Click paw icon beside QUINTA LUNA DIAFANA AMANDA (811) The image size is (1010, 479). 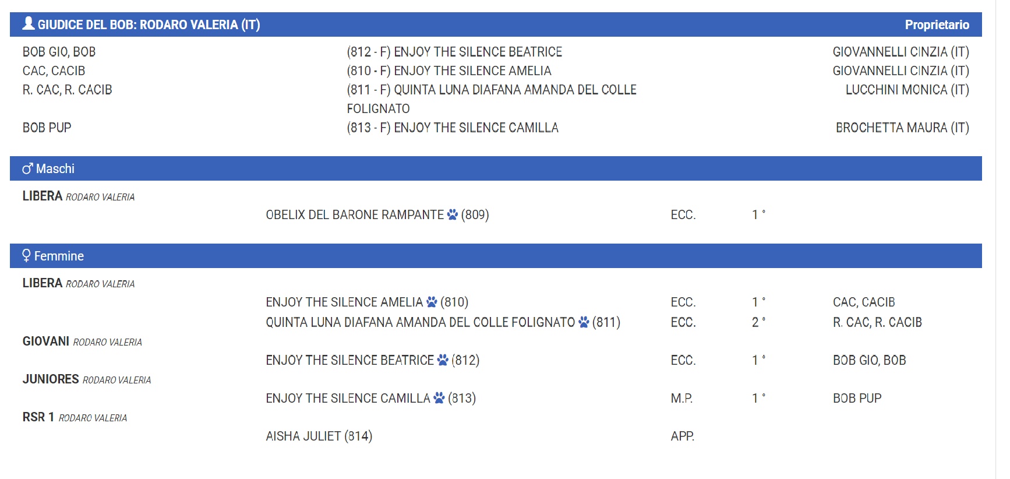click(x=584, y=322)
